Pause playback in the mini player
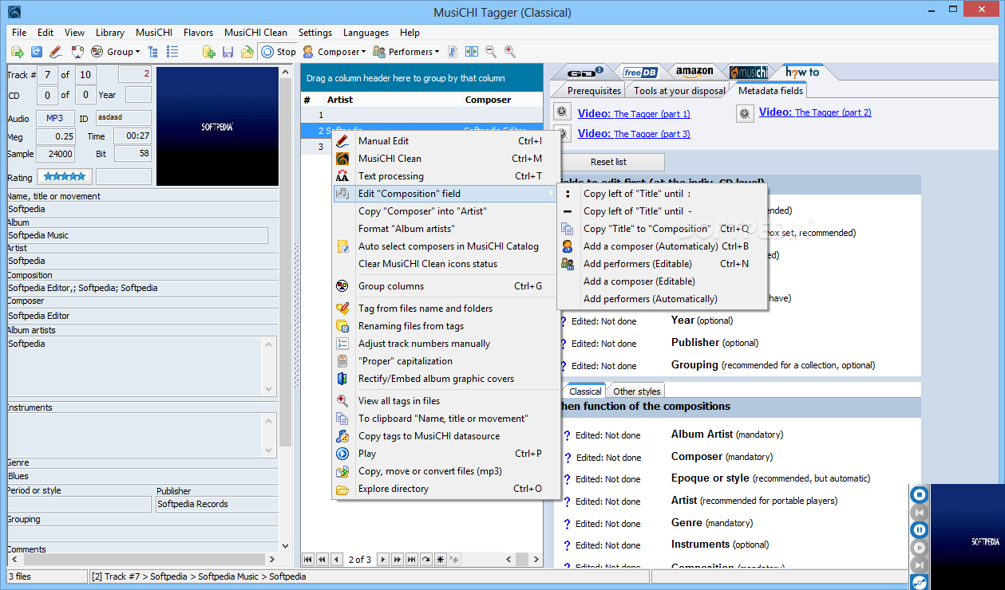Viewport: 1005px width, 590px height. pos(919,529)
